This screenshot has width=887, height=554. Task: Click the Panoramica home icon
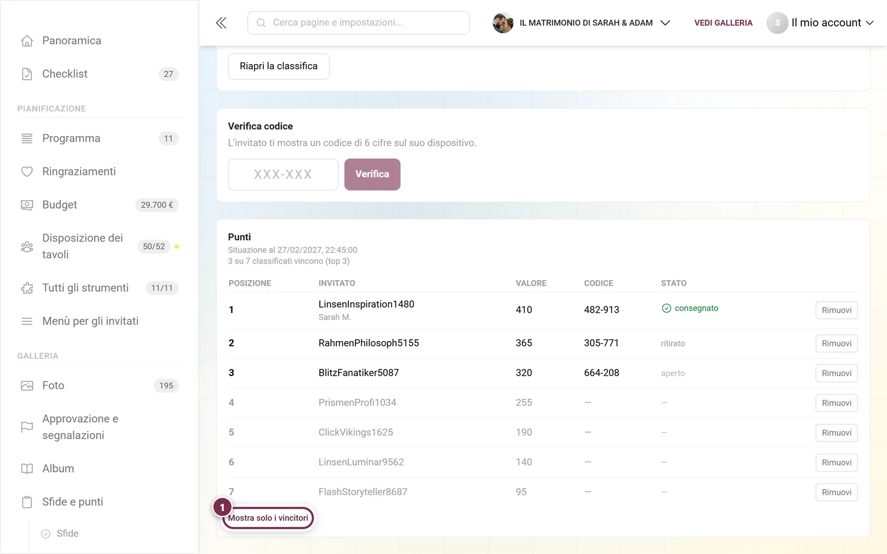point(27,41)
